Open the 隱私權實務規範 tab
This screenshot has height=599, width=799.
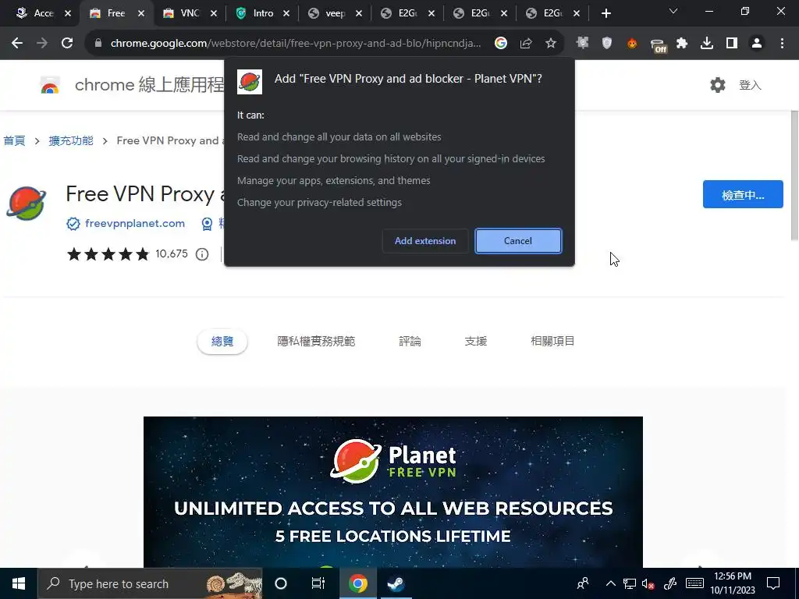pos(316,341)
